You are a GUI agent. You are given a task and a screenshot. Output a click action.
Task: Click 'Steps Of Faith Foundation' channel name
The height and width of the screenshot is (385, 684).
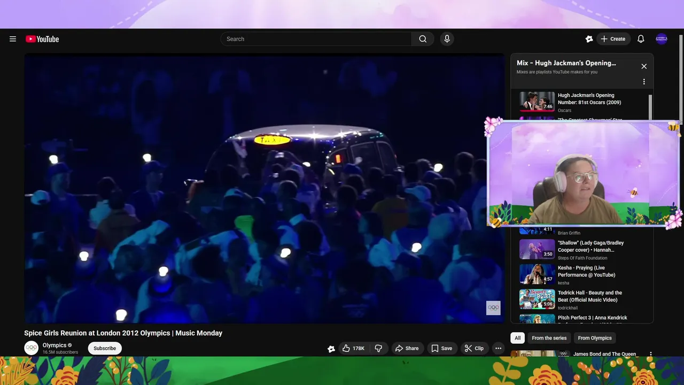pos(582,258)
